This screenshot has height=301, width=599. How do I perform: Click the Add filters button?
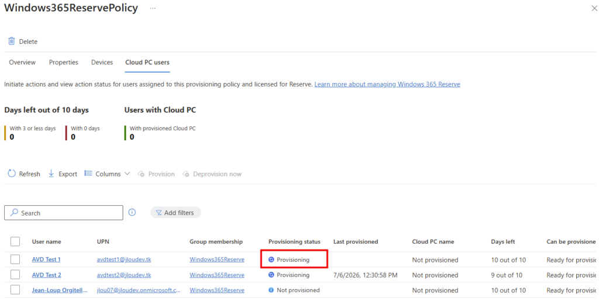(x=175, y=213)
